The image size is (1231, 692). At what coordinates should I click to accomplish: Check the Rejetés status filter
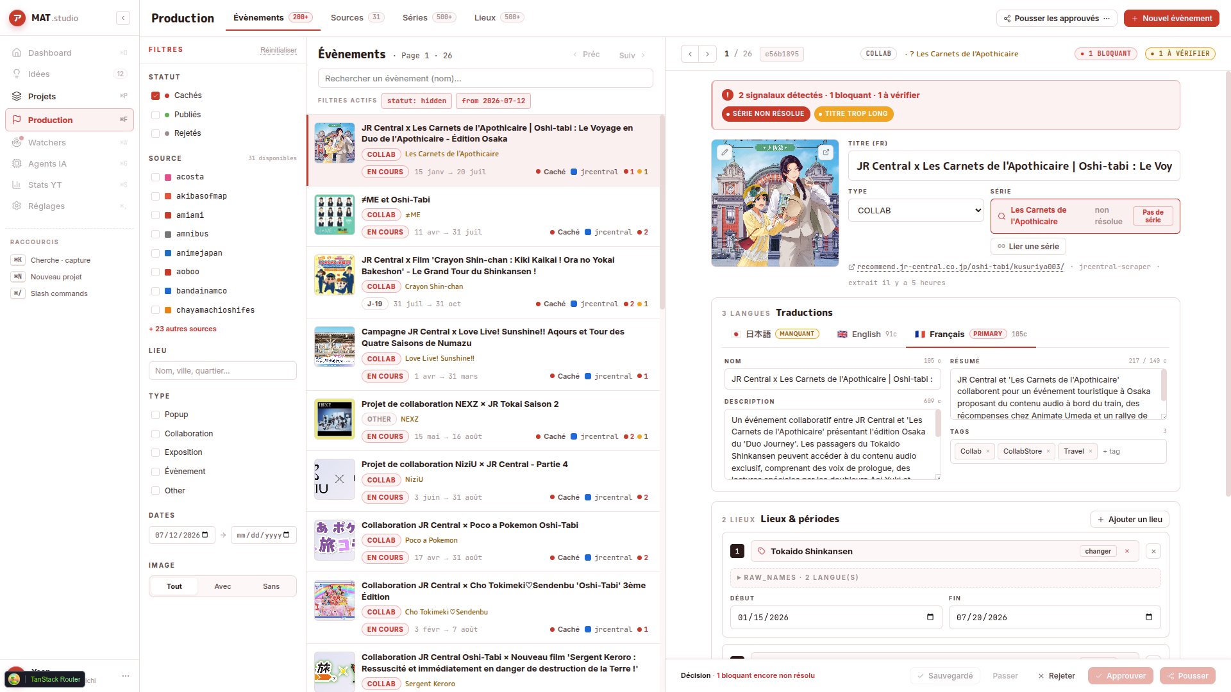(155, 133)
